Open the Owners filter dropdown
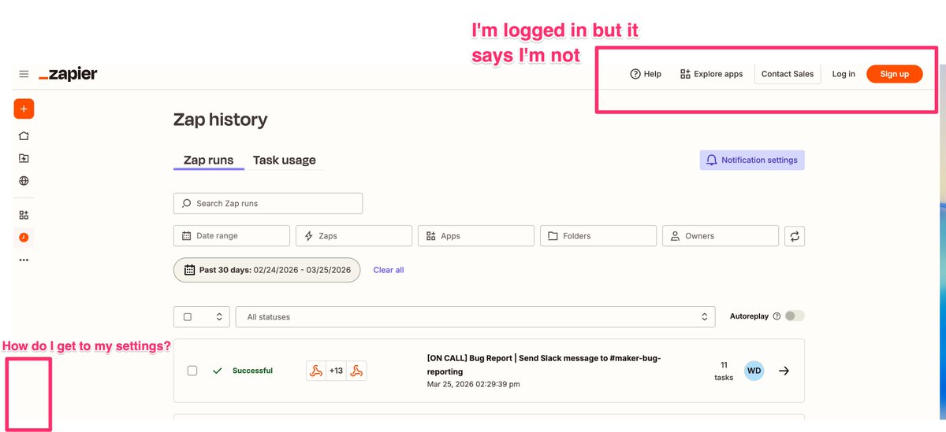The image size is (946, 432). point(721,236)
